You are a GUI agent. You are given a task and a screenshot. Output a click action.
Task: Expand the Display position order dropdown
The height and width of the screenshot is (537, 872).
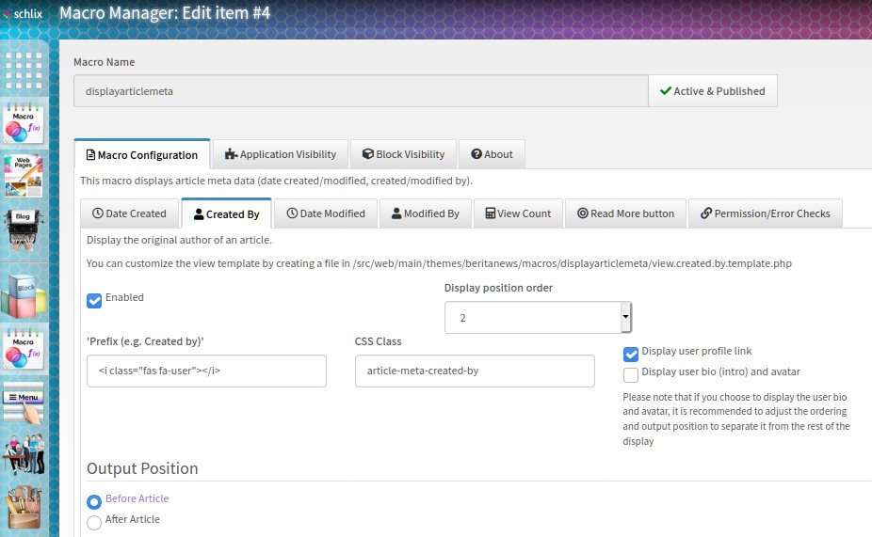click(625, 318)
